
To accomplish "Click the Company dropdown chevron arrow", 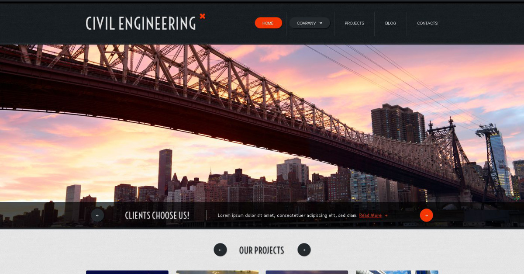I will pyautogui.click(x=321, y=23).
